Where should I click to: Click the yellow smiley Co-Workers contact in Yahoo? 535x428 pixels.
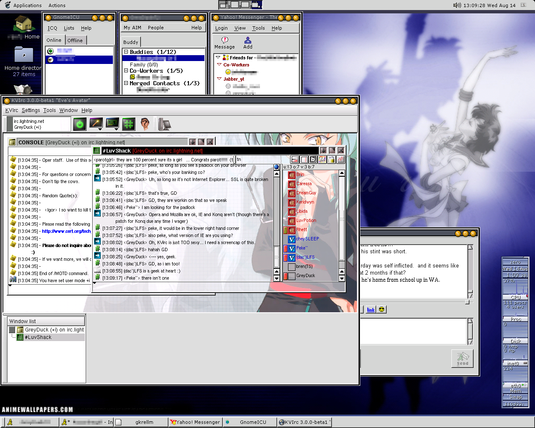pyautogui.click(x=228, y=72)
